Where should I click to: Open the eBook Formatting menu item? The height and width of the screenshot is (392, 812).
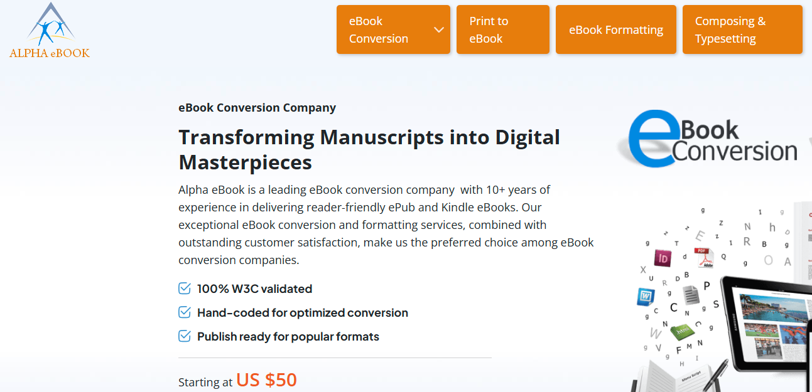click(615, 29)
